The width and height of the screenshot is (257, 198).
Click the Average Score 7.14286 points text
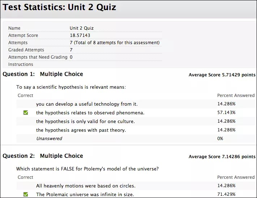[x=222, y=157]
